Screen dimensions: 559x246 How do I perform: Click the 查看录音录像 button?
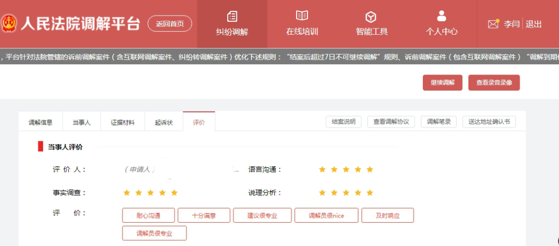[494, 83]
